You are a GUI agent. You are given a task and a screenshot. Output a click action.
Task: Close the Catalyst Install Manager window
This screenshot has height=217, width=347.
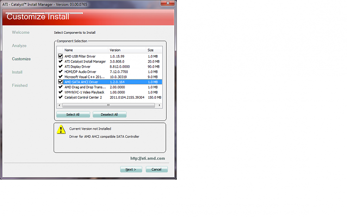coord(167,3)
